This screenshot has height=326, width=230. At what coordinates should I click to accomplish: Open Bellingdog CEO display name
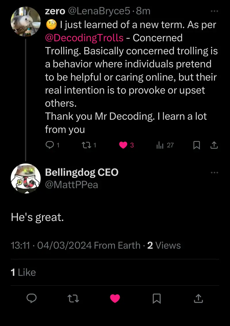point(82,172)
